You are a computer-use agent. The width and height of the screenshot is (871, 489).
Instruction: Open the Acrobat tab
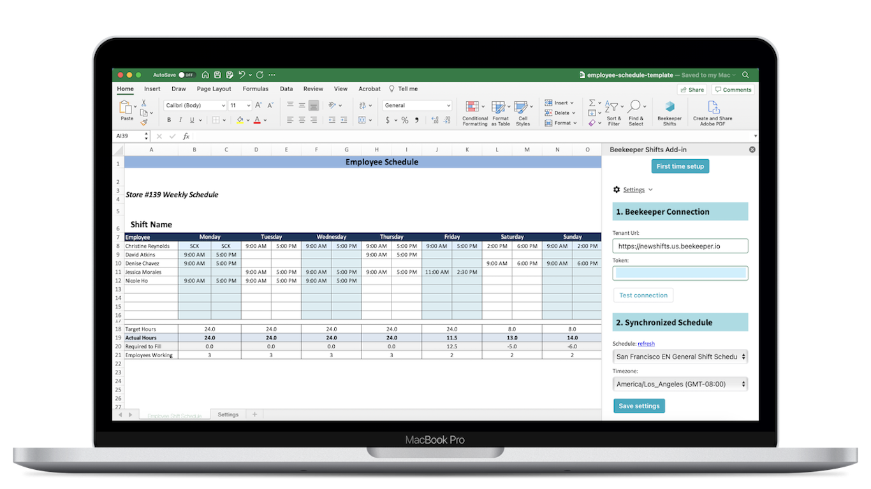click(369, 89)
